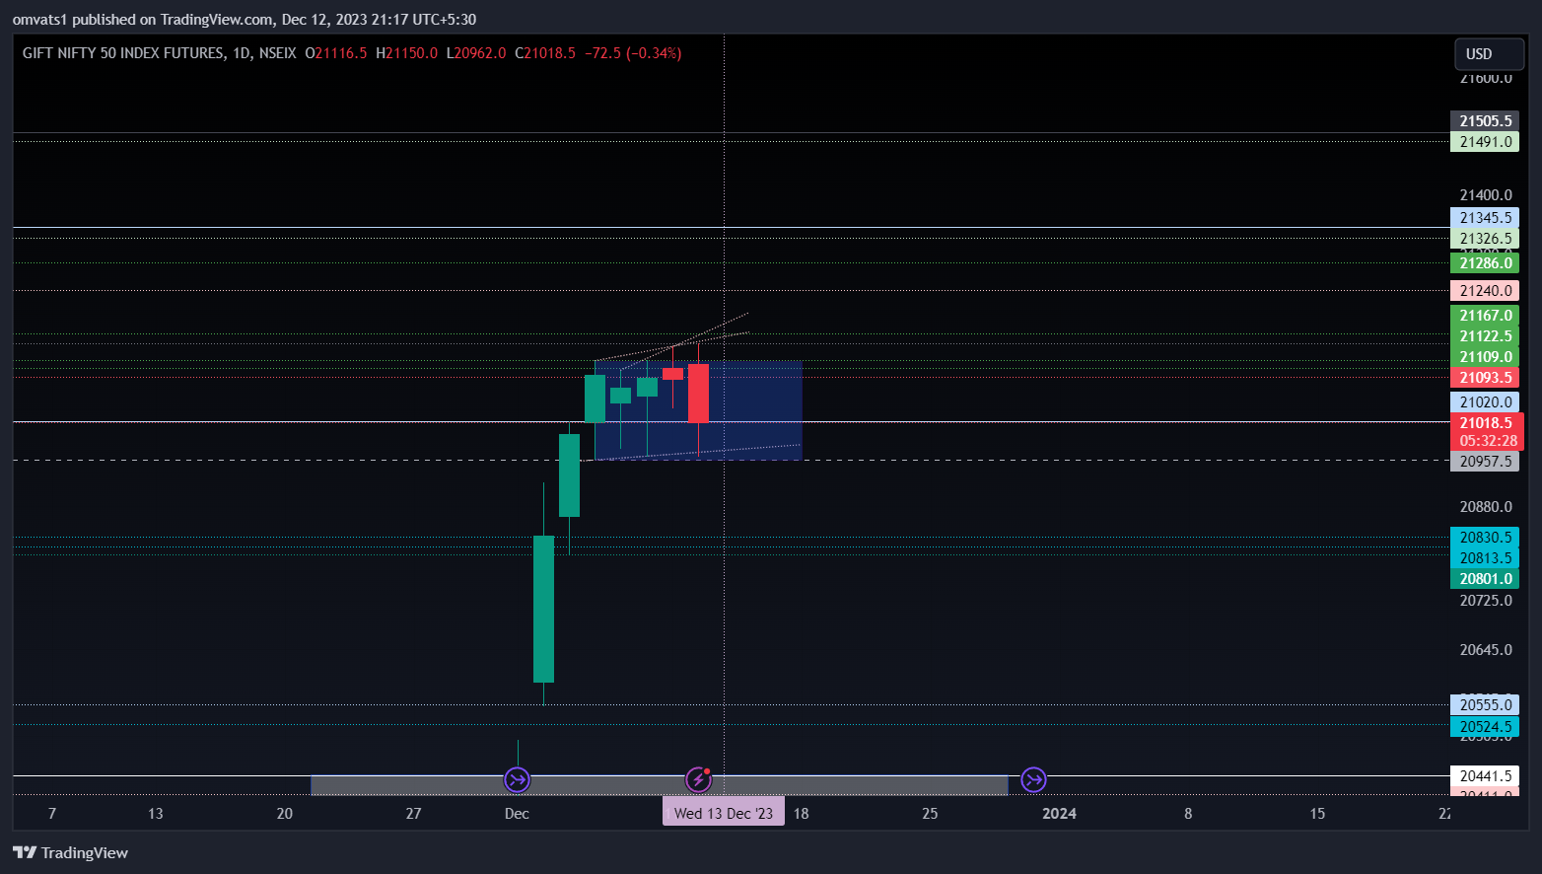The height and width of the screenshot is (874, 1542).
Task: Select the 20524.5 price label
Action: tap(1485, 727)
